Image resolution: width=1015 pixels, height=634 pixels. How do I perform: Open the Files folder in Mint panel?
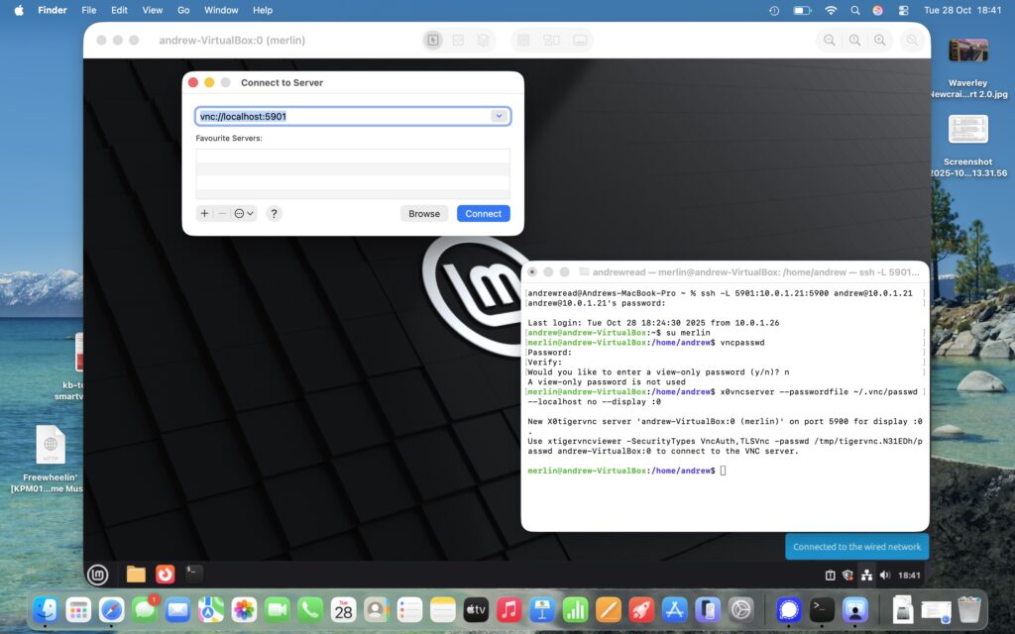(x=136, y=575)
